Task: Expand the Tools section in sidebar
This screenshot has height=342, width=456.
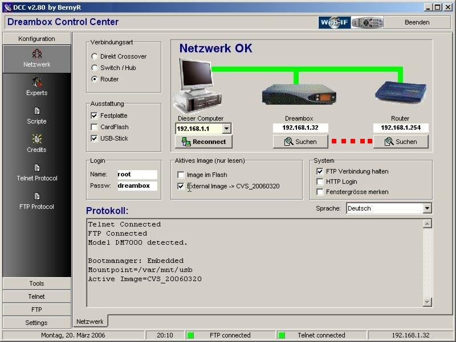Action: coord(37,283)
